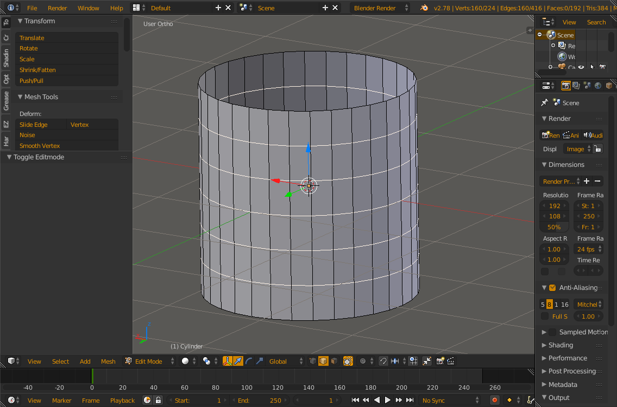This screenshot has width=617, height=407.
Task: Open the File menu
Action: (32, 8)
